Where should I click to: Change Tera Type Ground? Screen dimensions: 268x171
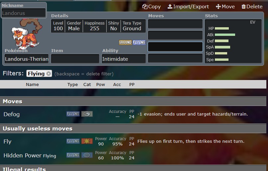pyautogui.click(x=132, y=26)
